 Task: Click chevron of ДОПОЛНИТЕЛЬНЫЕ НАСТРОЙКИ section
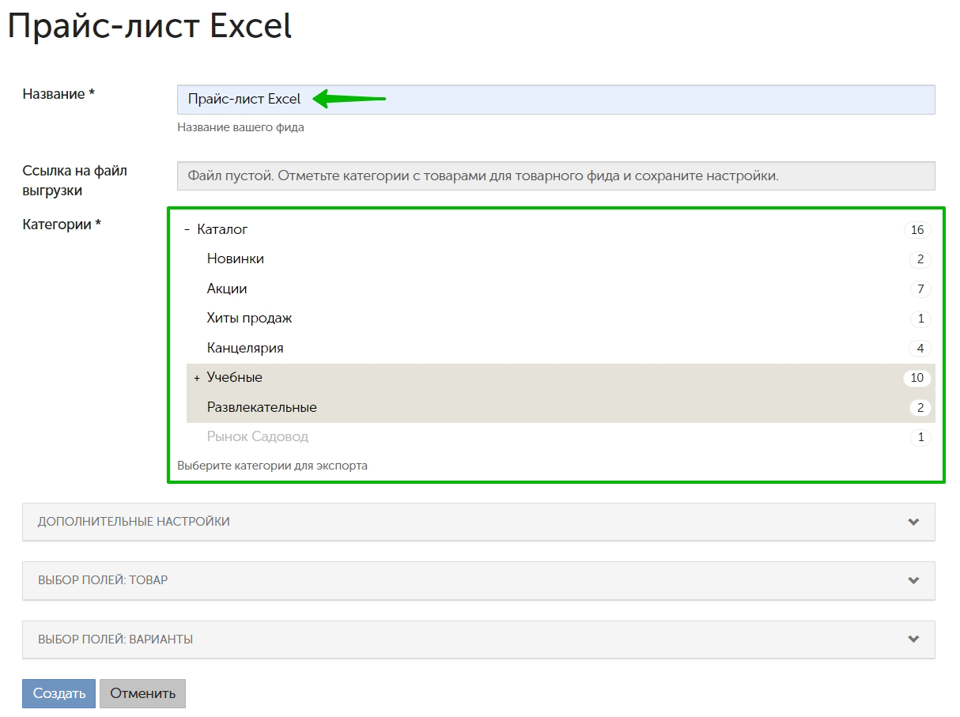coord(914,523)
